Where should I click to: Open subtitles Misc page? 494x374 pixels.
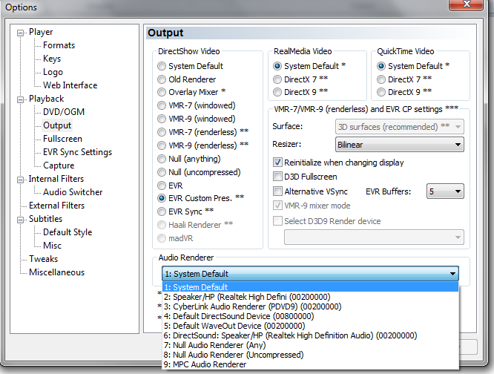[x=53, y=246]
